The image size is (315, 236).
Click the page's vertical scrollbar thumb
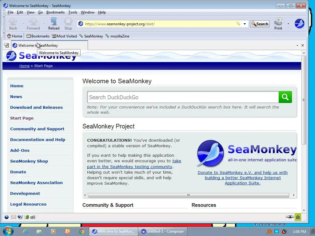point(304,100)
